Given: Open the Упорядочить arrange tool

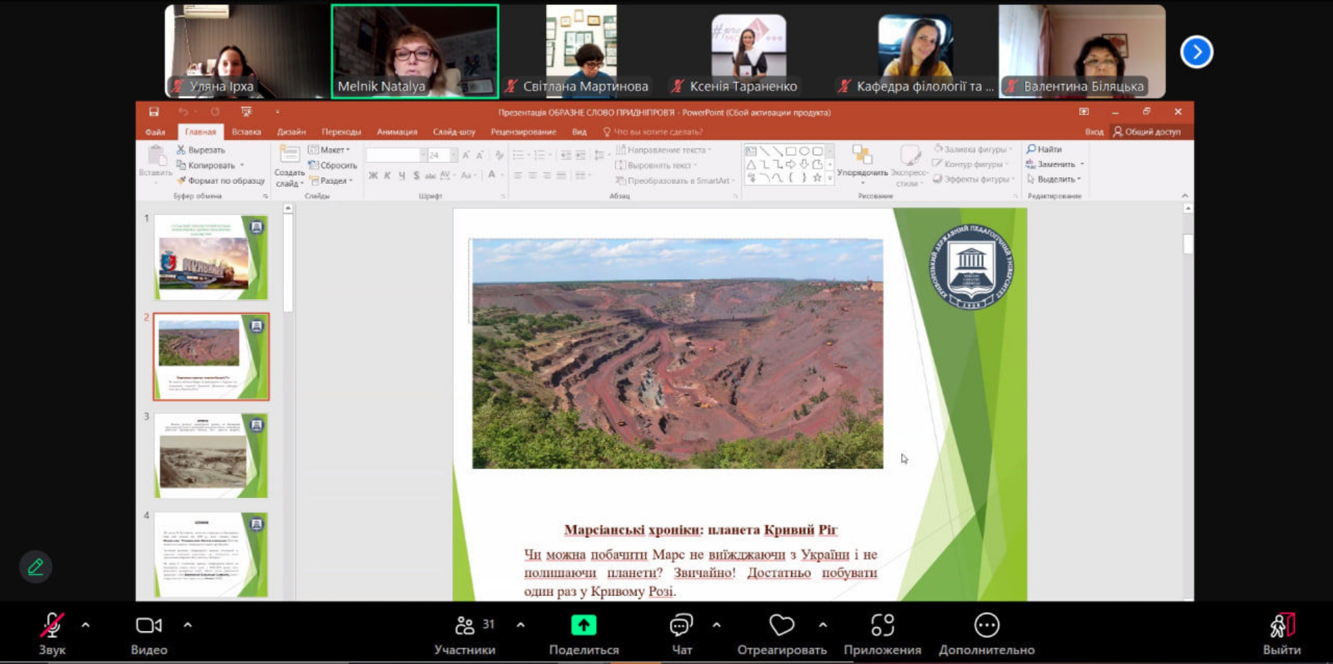Looking at the screenshot, I should (x=862, y=165).
